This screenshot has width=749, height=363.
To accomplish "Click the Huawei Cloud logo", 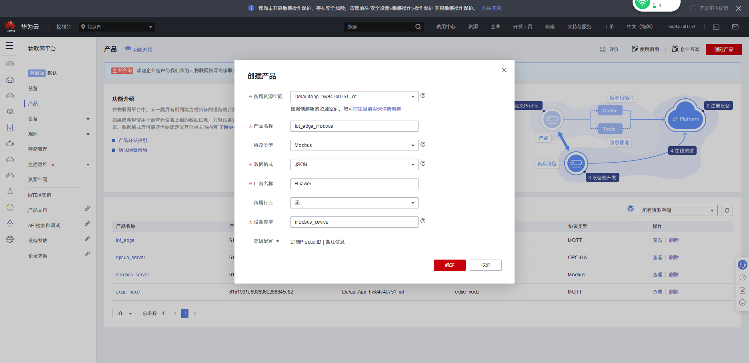I will [x=10, y=26].
